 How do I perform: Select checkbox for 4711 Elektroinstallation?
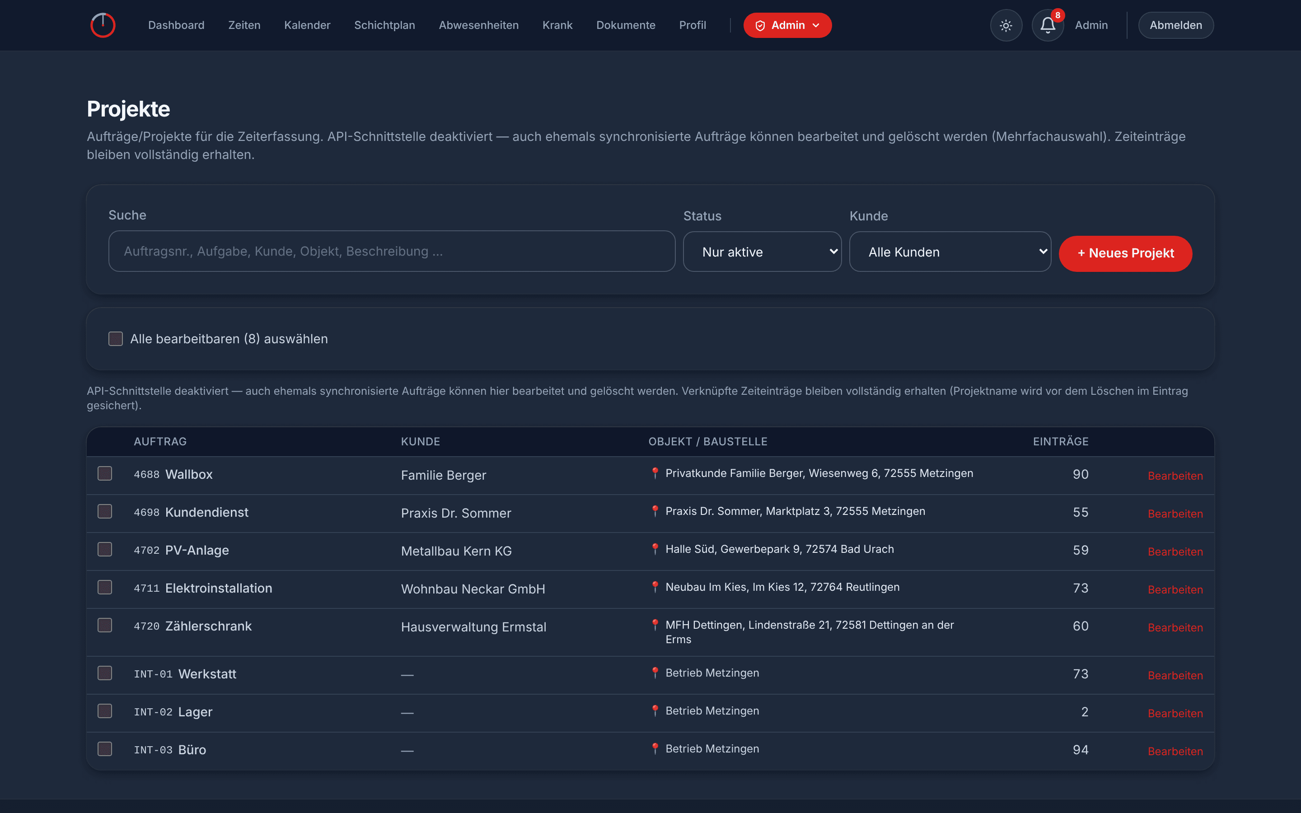pos(105,587)
